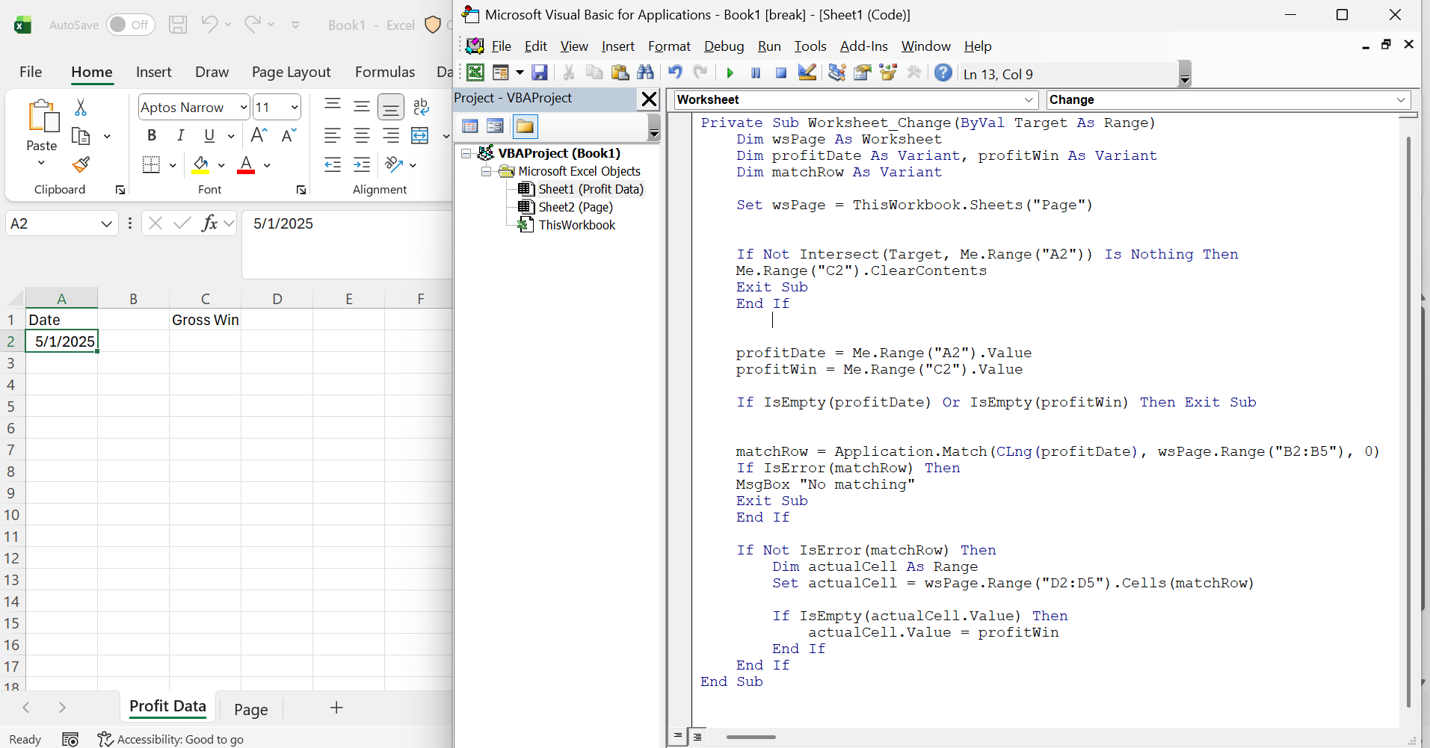Click the Cut scissors icon in Excel ribbon
Viewport: 1430px width, 748px height.
click(81, 108)
